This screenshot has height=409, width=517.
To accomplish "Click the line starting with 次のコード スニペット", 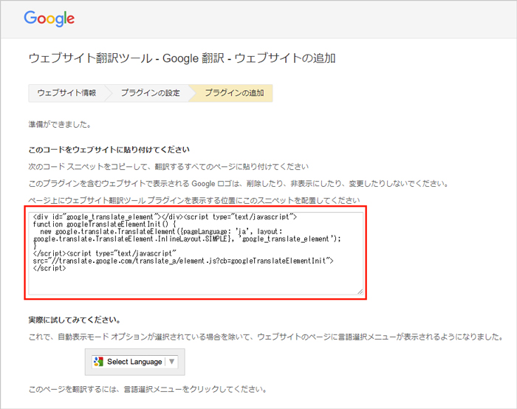I will coord(168,167).
